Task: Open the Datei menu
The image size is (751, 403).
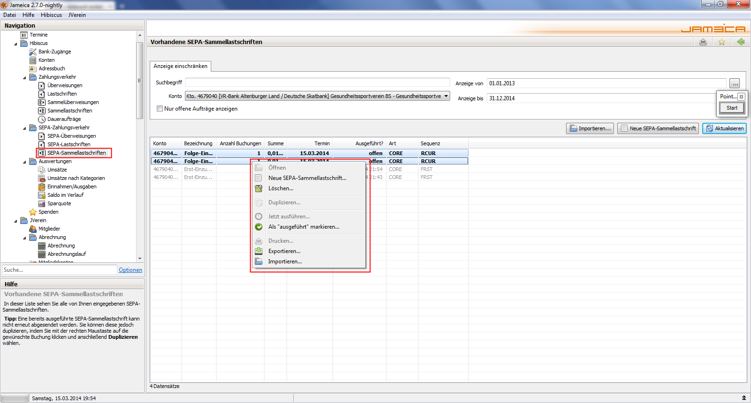Action: coord(9,15)
